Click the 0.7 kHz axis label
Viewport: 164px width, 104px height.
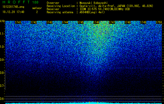click(2, 86)
